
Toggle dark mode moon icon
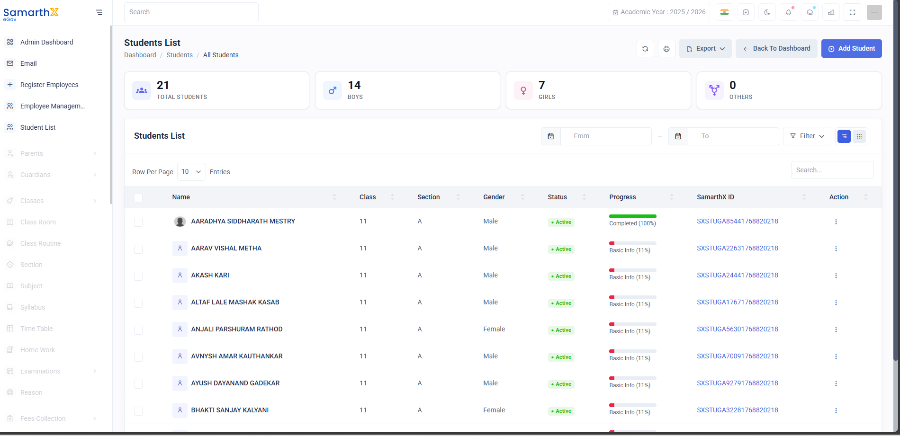click(x=767, y=12)
